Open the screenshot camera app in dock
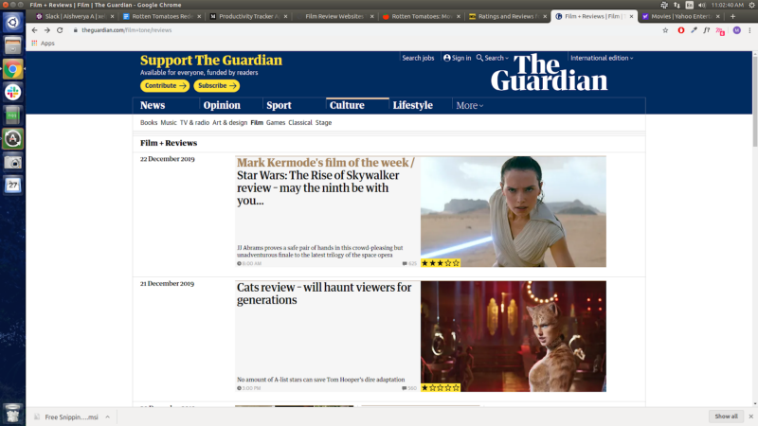The width and height of the screenshot is (758, 426). (12, 162)
